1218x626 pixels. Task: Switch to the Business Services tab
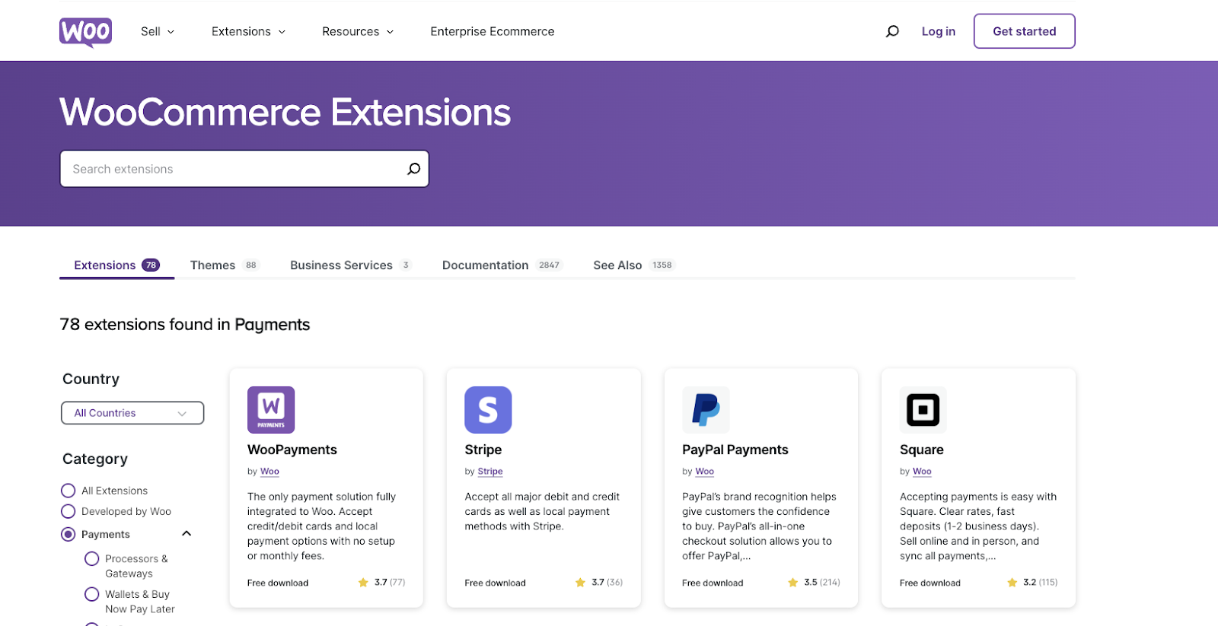(350, 265)
